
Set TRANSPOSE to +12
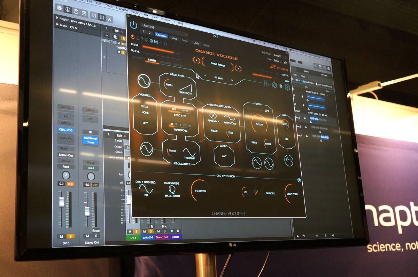[x=185, y=125]
